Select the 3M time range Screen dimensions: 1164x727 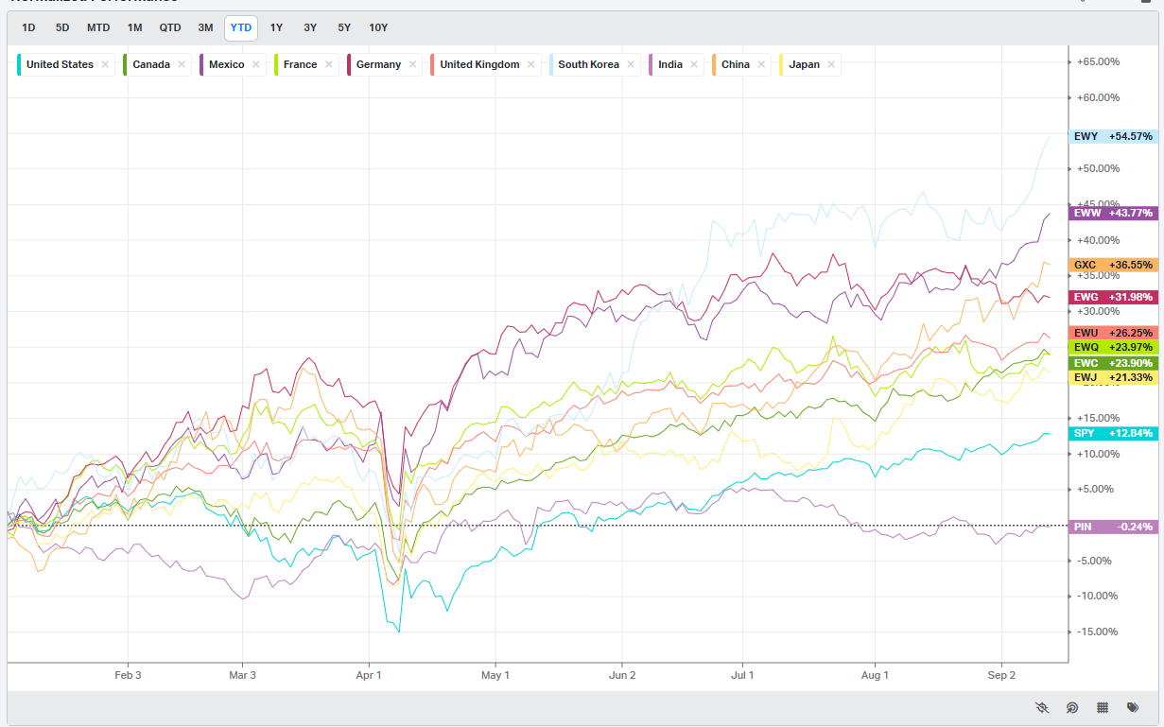205,27
